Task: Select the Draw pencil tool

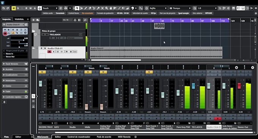Action: coord(86,8)
